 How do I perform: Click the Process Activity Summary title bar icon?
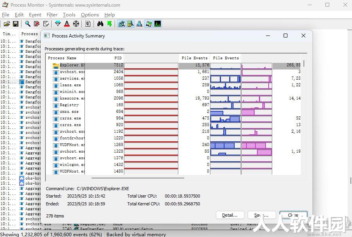pyautogui.click(x=47, y=36)
